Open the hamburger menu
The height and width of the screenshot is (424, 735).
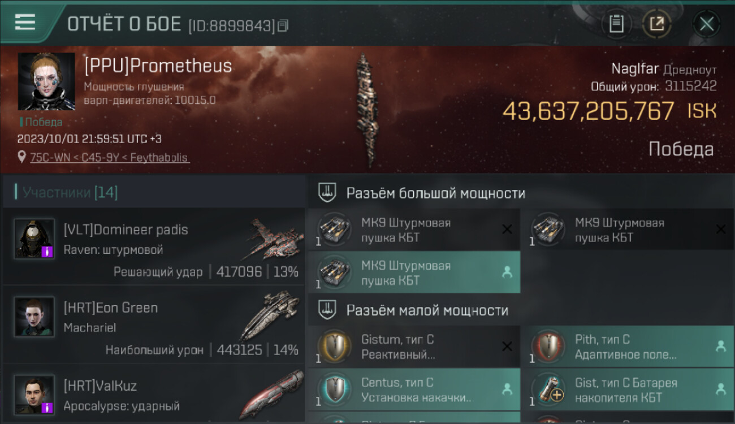coord(25,23)
